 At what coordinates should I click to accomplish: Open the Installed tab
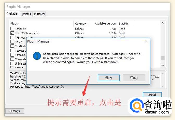coord(39,14)
